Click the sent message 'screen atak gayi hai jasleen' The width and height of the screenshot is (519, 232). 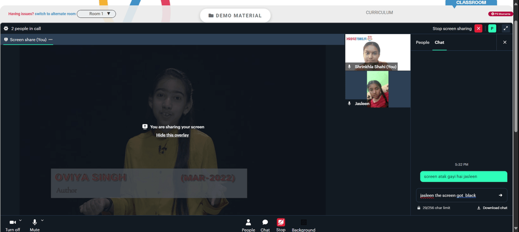pyautogui.click(x=463, y=177)
